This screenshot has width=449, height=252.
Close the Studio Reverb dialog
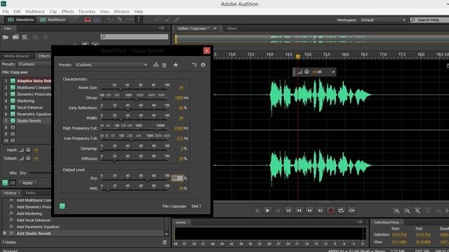(x=207, y=50)
